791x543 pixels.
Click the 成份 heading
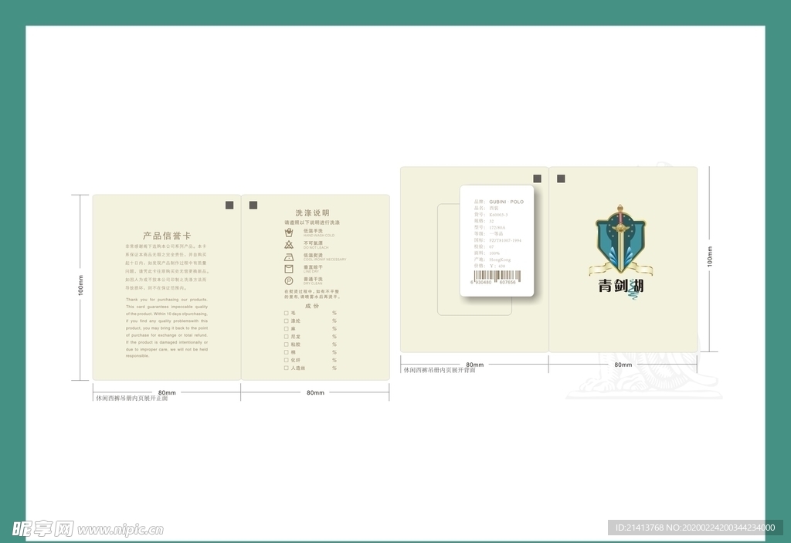[312, 306]
